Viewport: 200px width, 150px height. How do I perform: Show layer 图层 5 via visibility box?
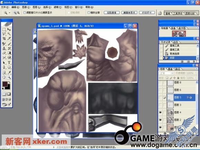point(160,98)
